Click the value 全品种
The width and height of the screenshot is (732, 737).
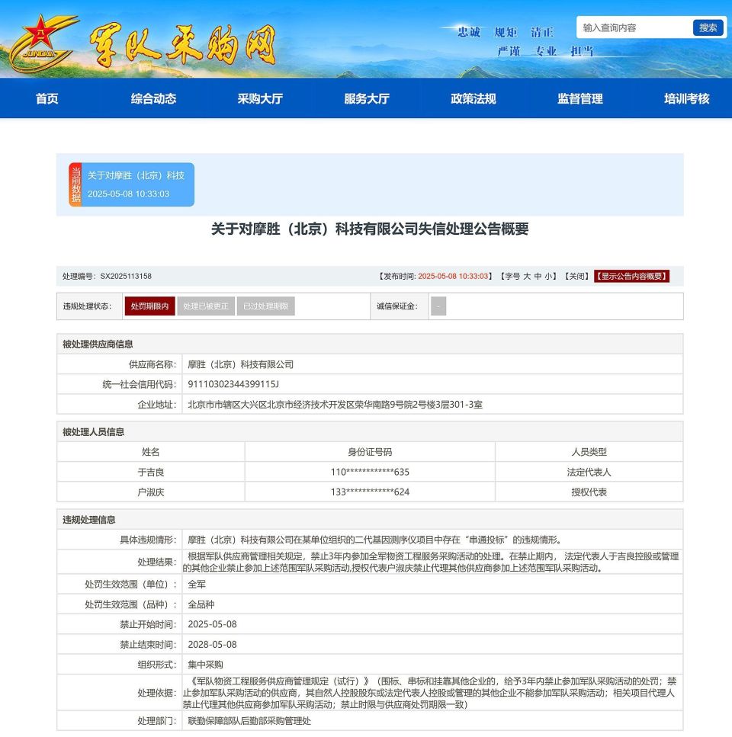click(201, 604)
